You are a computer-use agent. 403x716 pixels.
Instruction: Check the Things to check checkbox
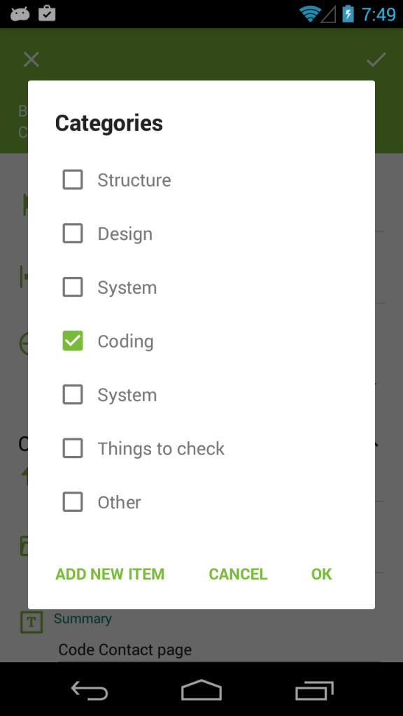(73, 448)
